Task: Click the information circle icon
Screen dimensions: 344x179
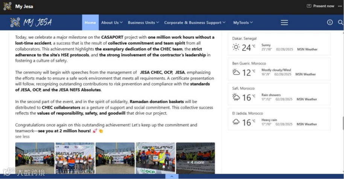Action: pos(330,22)
